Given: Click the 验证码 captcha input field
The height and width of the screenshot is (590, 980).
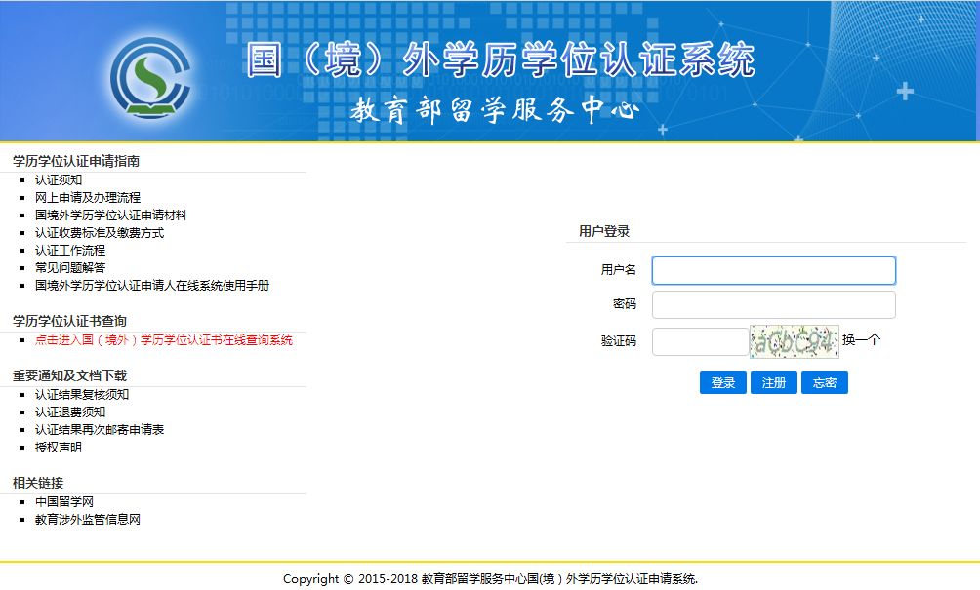Looking at the screenshot, I should pos(699,341).
